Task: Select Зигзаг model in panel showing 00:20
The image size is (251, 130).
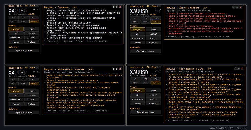Action: [32, 33]
